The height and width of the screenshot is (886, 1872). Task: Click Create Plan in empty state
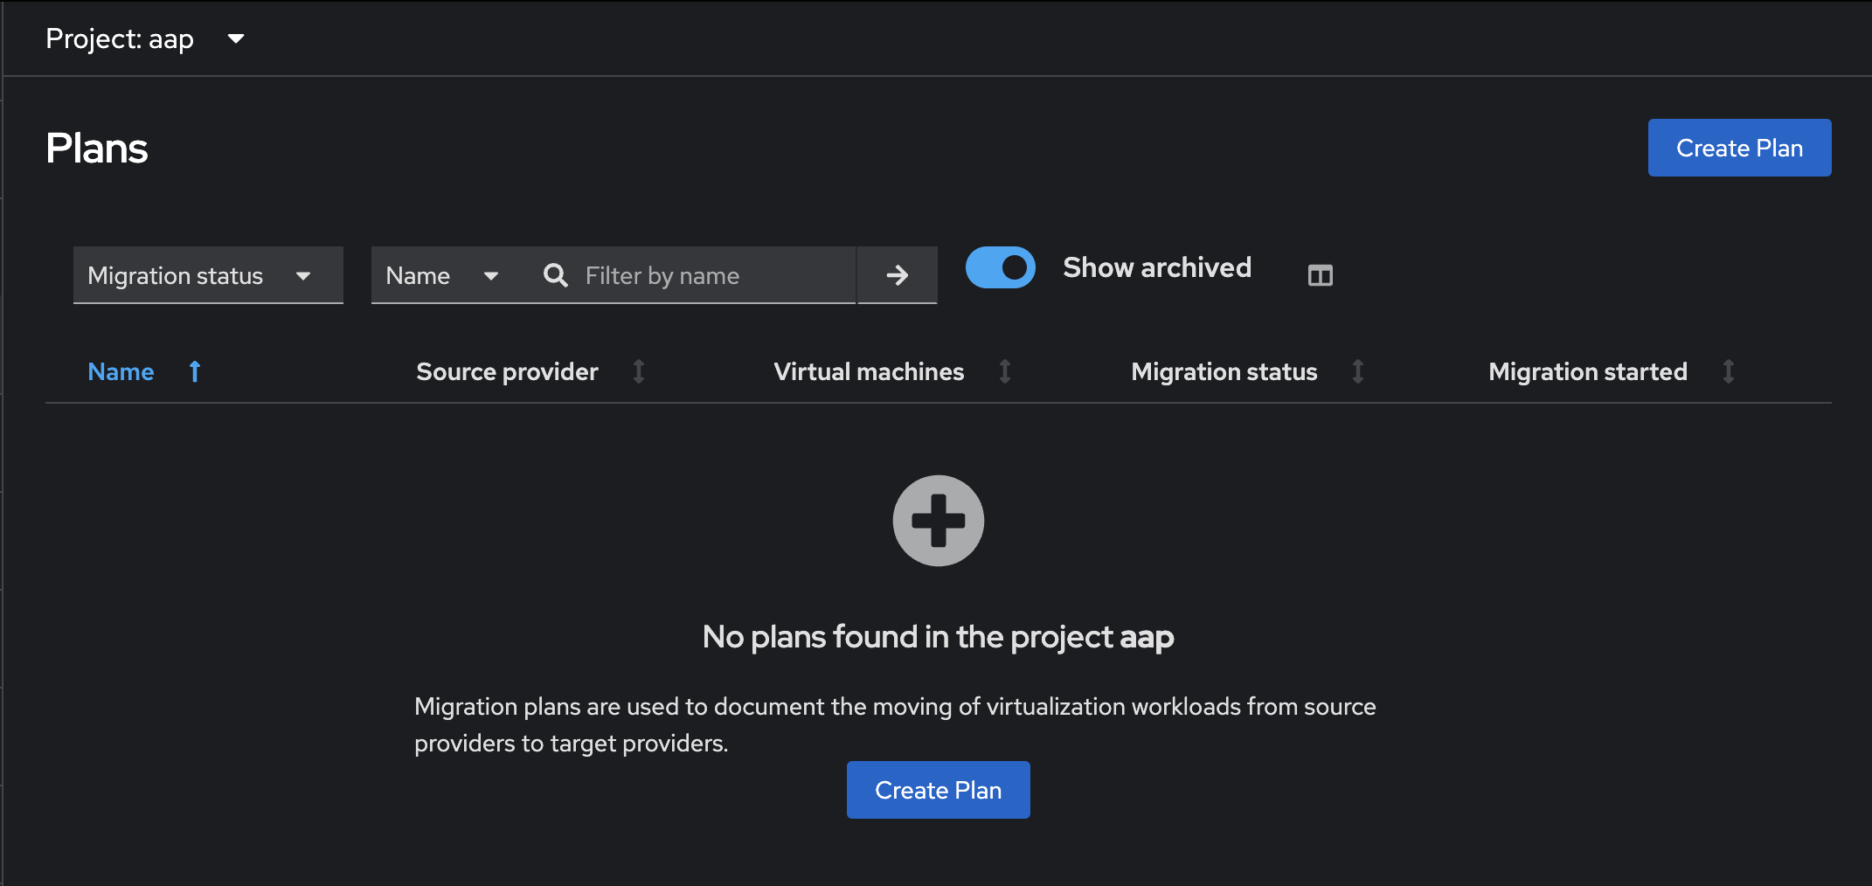click(x=938, y=790)
